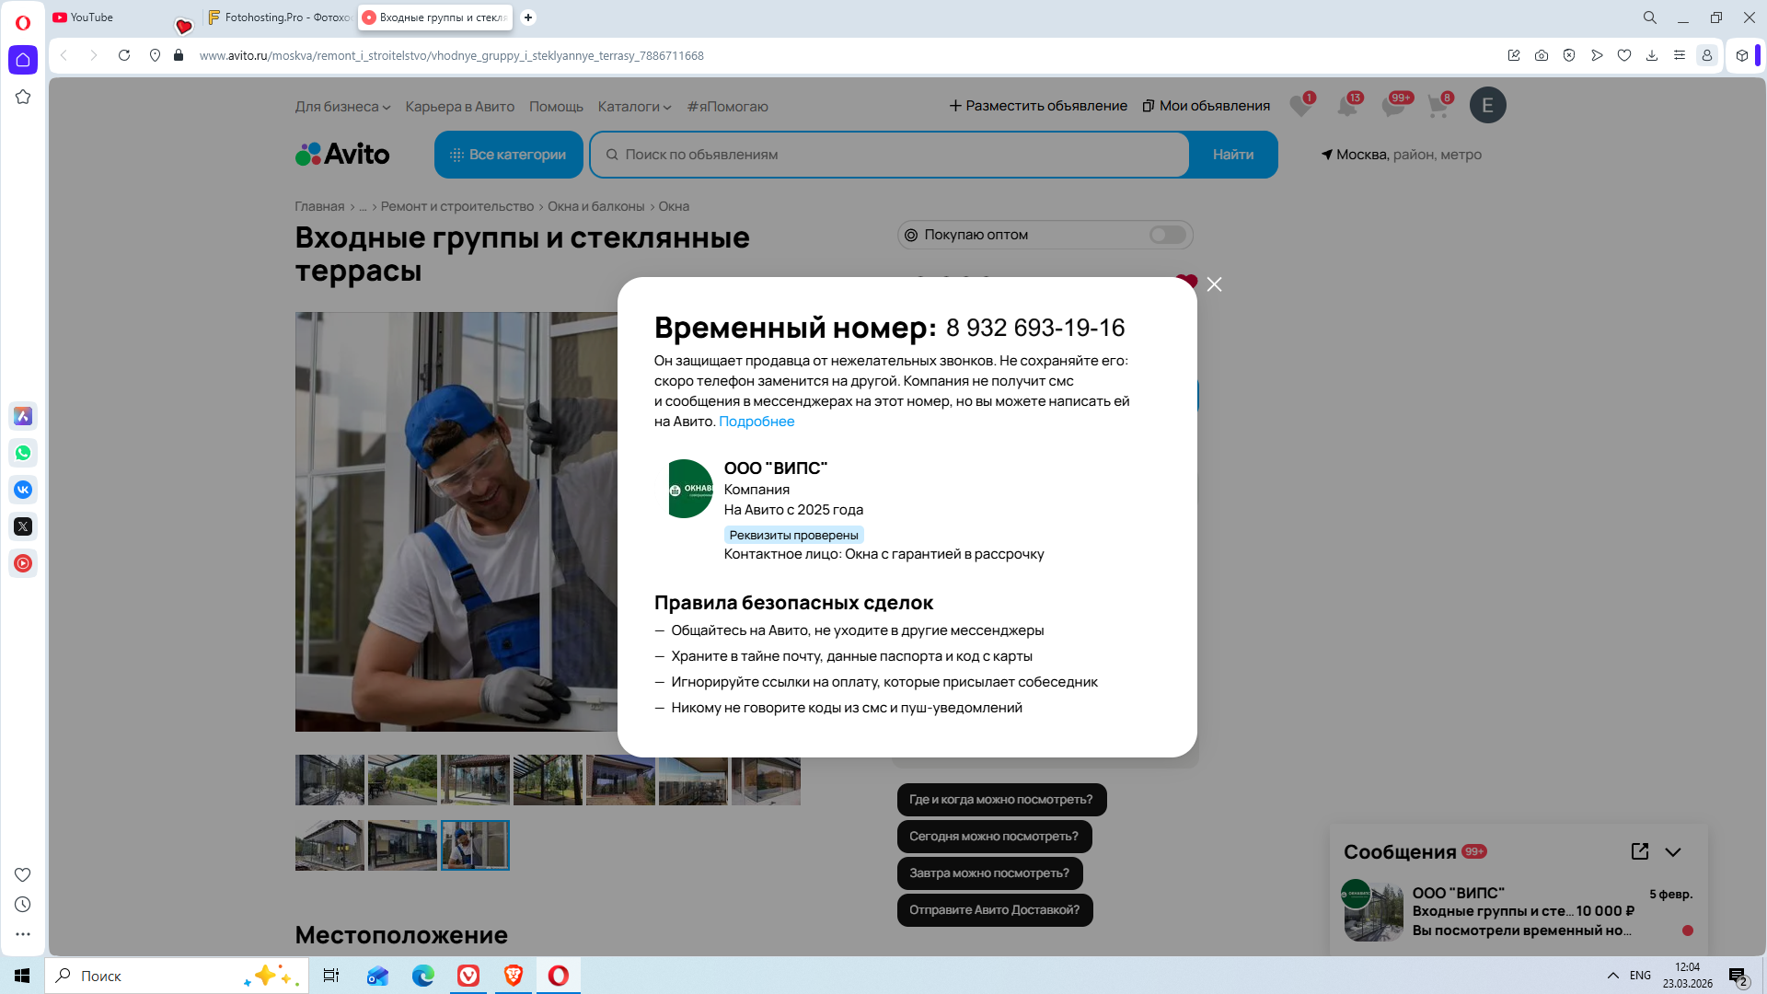Open VK messenger in sidebar
1767x994 pixels.
tap(23, 490)
